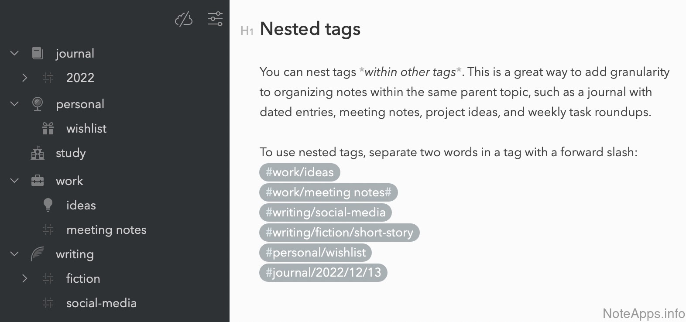Click the journal notebook icon
The height and width of the screenshot is (322, 686).
(38, 53)
